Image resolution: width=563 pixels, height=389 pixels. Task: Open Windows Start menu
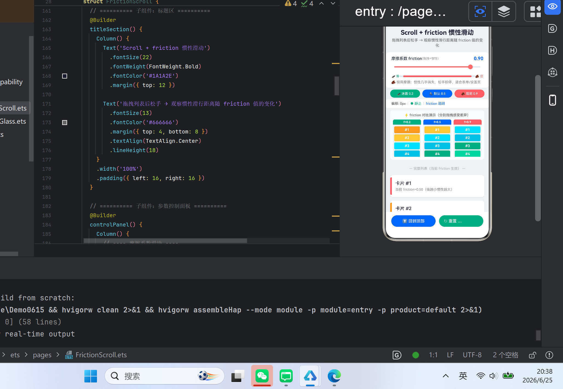click(x=91, y=376)
